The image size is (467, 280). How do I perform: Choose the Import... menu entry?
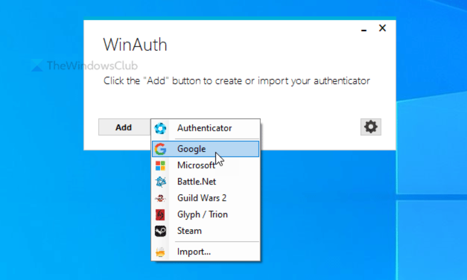205,252
